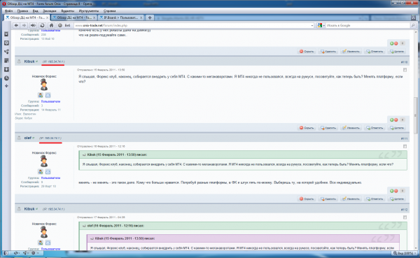This screenshot has height=258, width=420.
Task: Open the Unite dropdown in status bar
Action: [26, 253]
